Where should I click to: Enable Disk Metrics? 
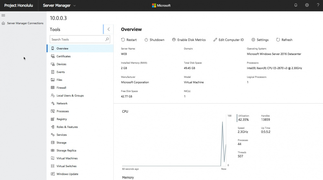click(189, 40)
